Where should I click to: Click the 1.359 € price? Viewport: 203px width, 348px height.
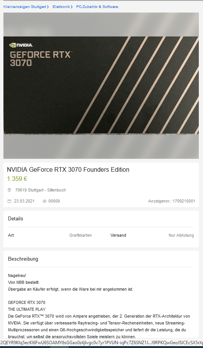(x=17, y=179)
